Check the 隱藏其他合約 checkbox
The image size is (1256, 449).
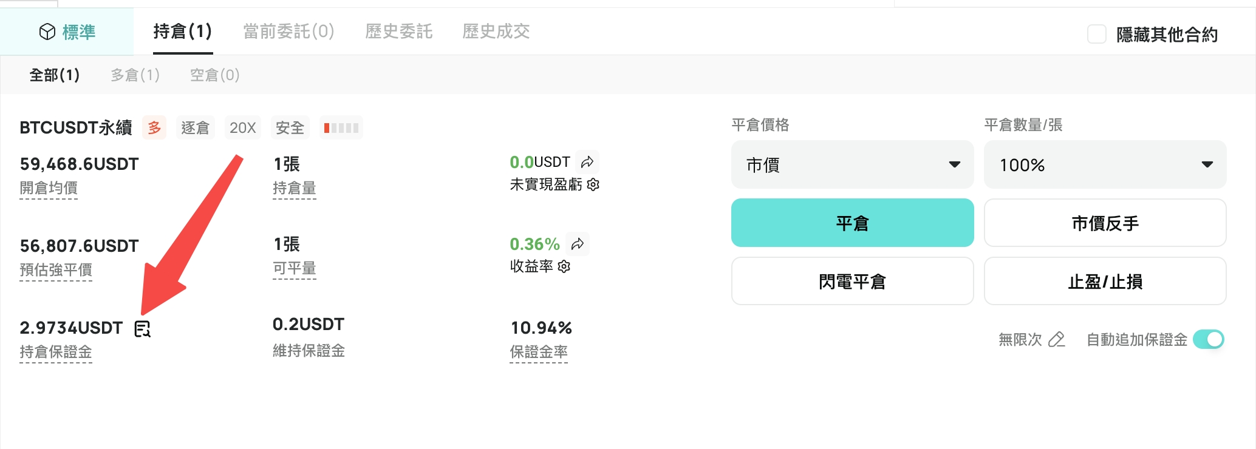1096,34
